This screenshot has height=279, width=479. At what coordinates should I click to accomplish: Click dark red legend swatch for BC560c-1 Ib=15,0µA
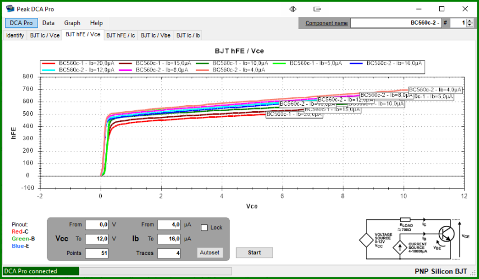[x=125, y=63]
